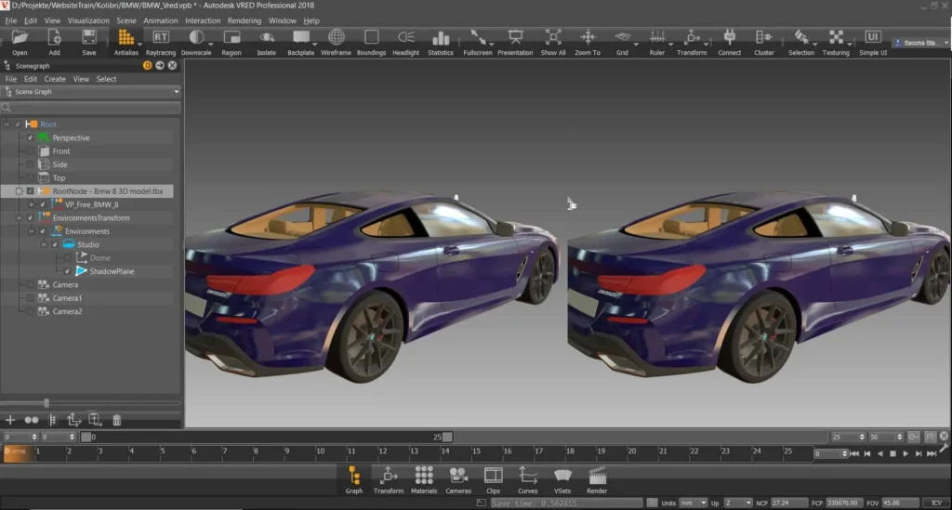Toggle the Side view checkbox
The height and width of the screenshot is (510, 952).
point(30,164)
